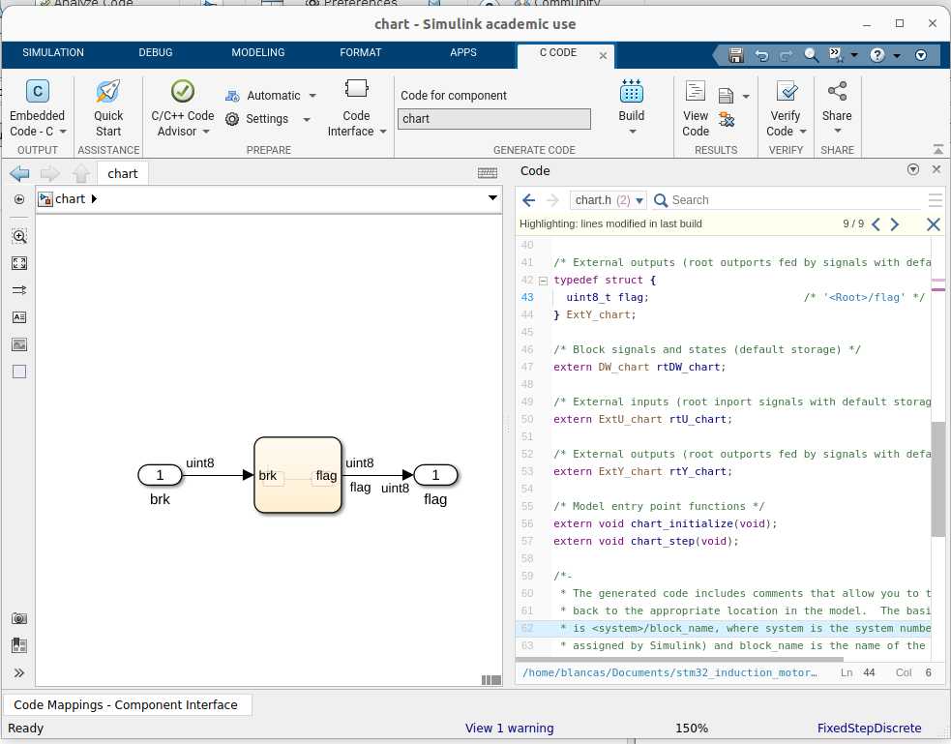951x744 pixels.
Task: Collapse the toolstrip with the corner arrow
Action: [937, 149]
